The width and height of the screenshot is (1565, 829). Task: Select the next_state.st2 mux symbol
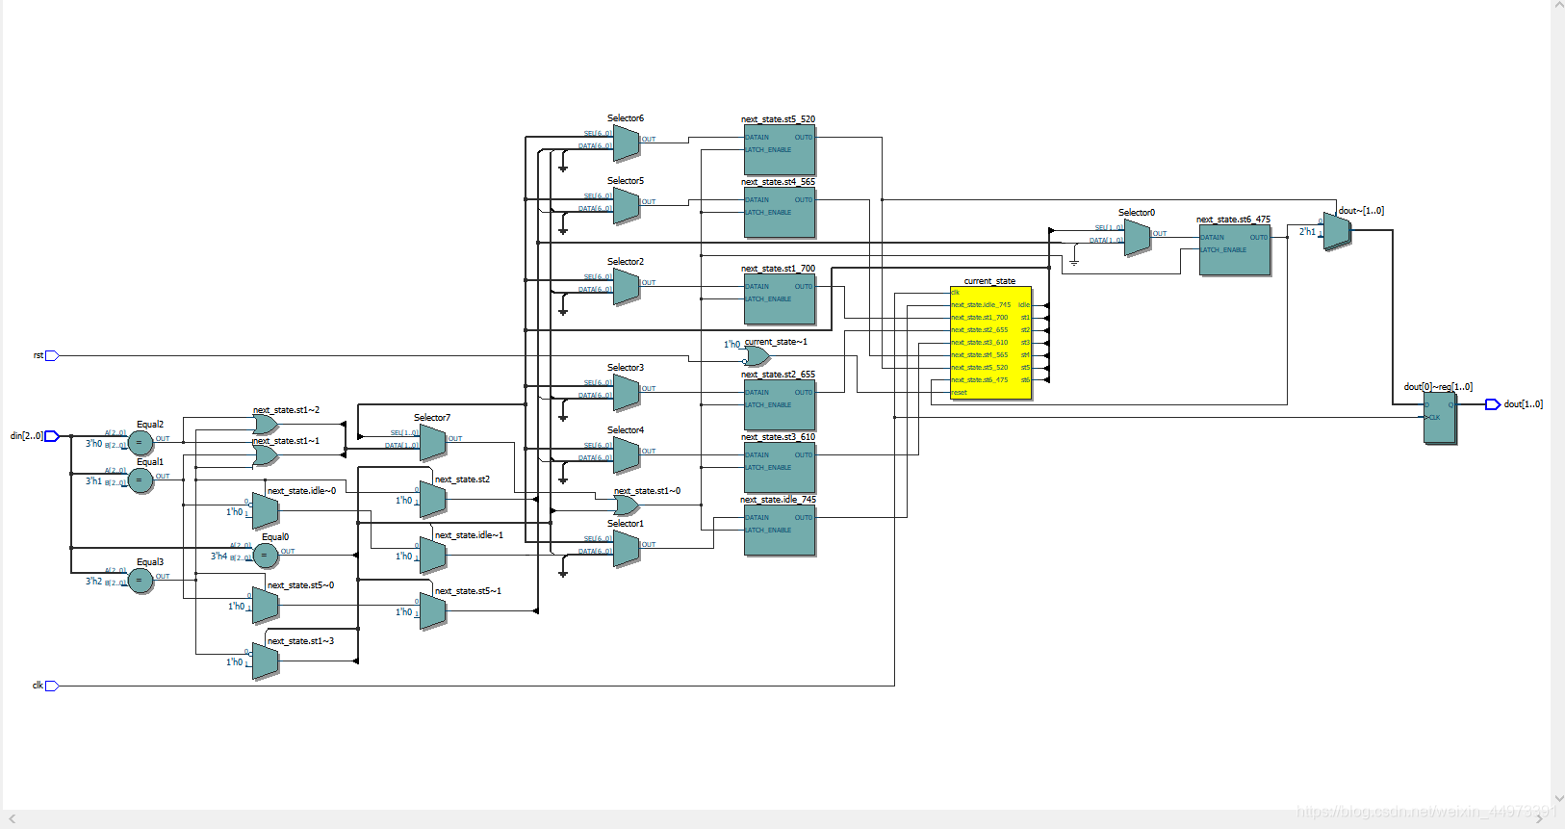click(433, 500)
